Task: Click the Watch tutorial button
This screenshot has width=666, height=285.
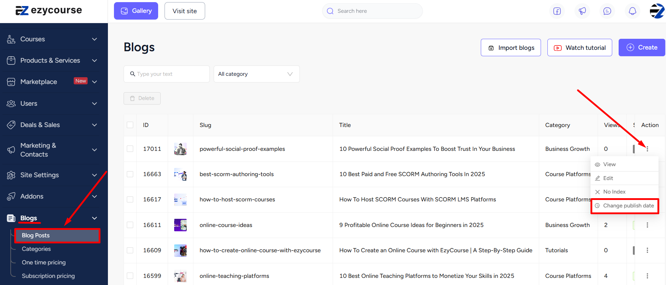Action: pyautogui.click(x=580, y=48)
